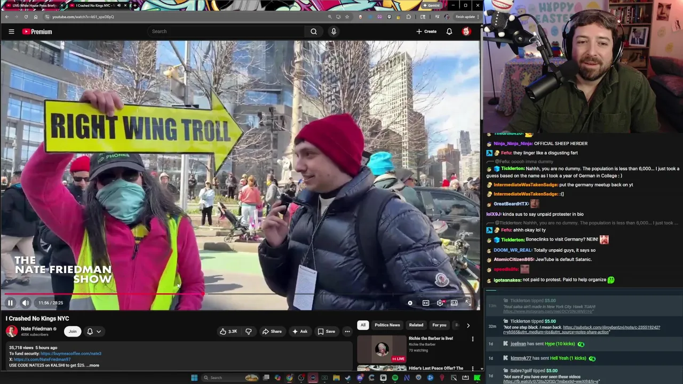683x384 pixels.
Task: Share the video via Share button
Action: pyautogui.click(x=272, y=332)
